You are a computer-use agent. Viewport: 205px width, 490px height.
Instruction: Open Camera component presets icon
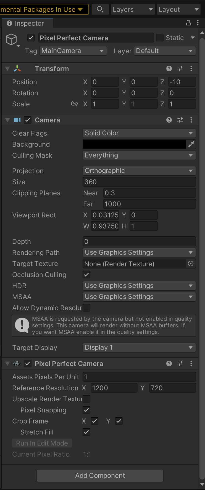(180, 120)
